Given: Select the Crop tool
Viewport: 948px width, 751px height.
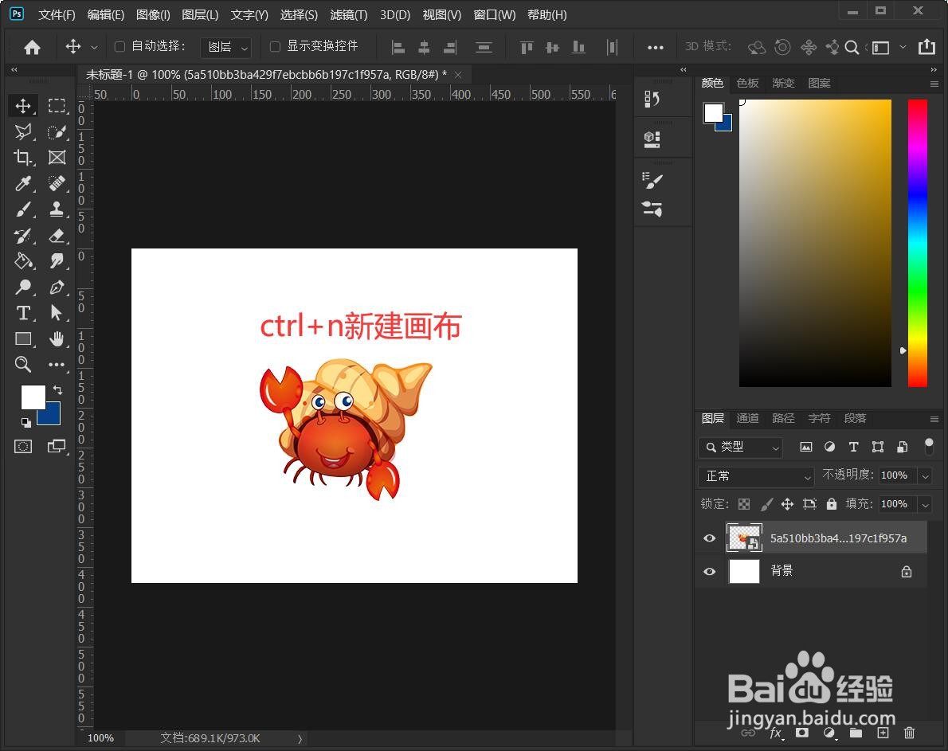Looking at the screenshot, I should pyautogui.click(x=23, y=158).
